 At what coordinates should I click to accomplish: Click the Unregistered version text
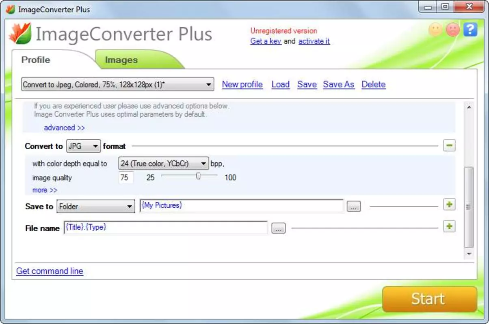tap(283, 31)
